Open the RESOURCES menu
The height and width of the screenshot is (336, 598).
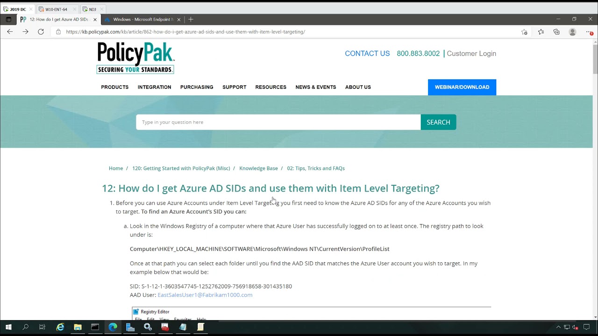pyautogui.click(x=271, y=87)
